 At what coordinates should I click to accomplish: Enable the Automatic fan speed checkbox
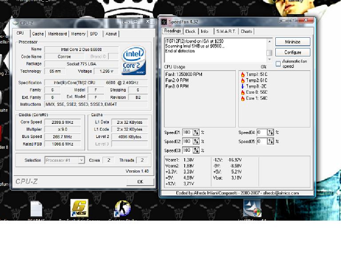coord(278,63)
